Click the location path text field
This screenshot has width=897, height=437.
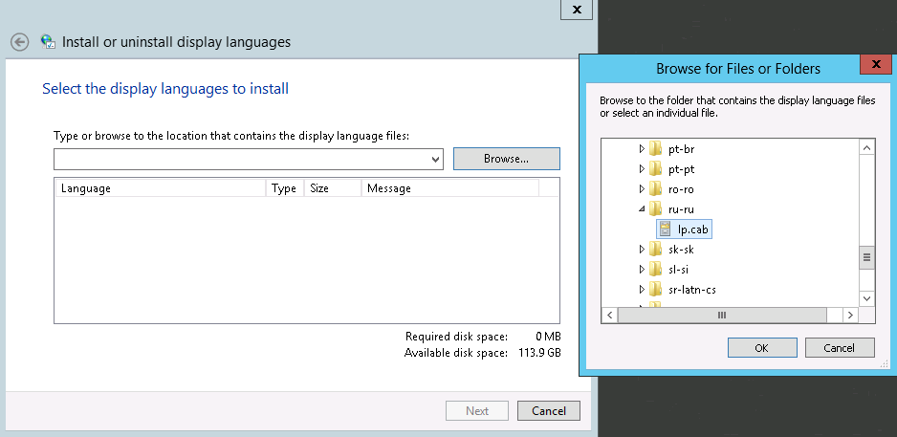click(241, 159)
